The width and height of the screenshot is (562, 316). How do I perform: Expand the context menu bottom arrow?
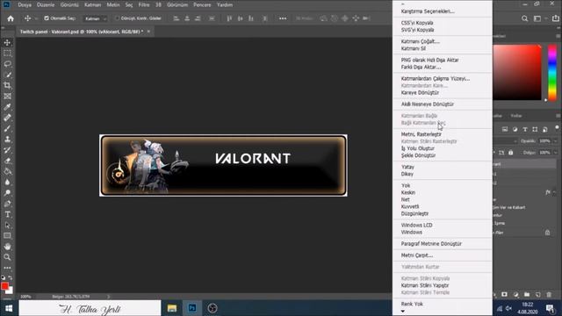tap(403, 312)
